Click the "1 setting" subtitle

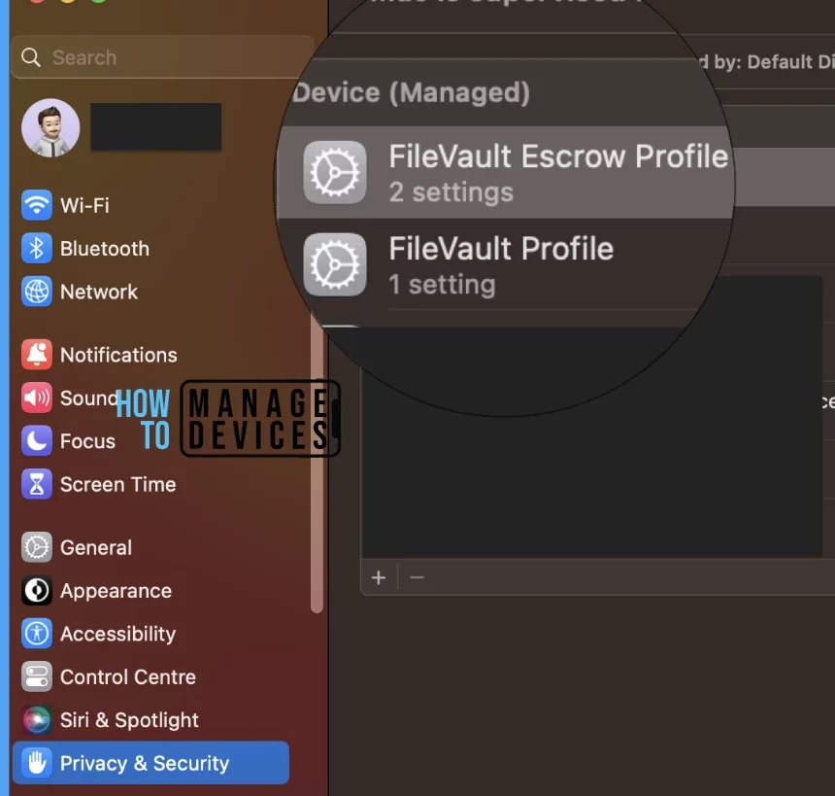click(x=442, y=285)
